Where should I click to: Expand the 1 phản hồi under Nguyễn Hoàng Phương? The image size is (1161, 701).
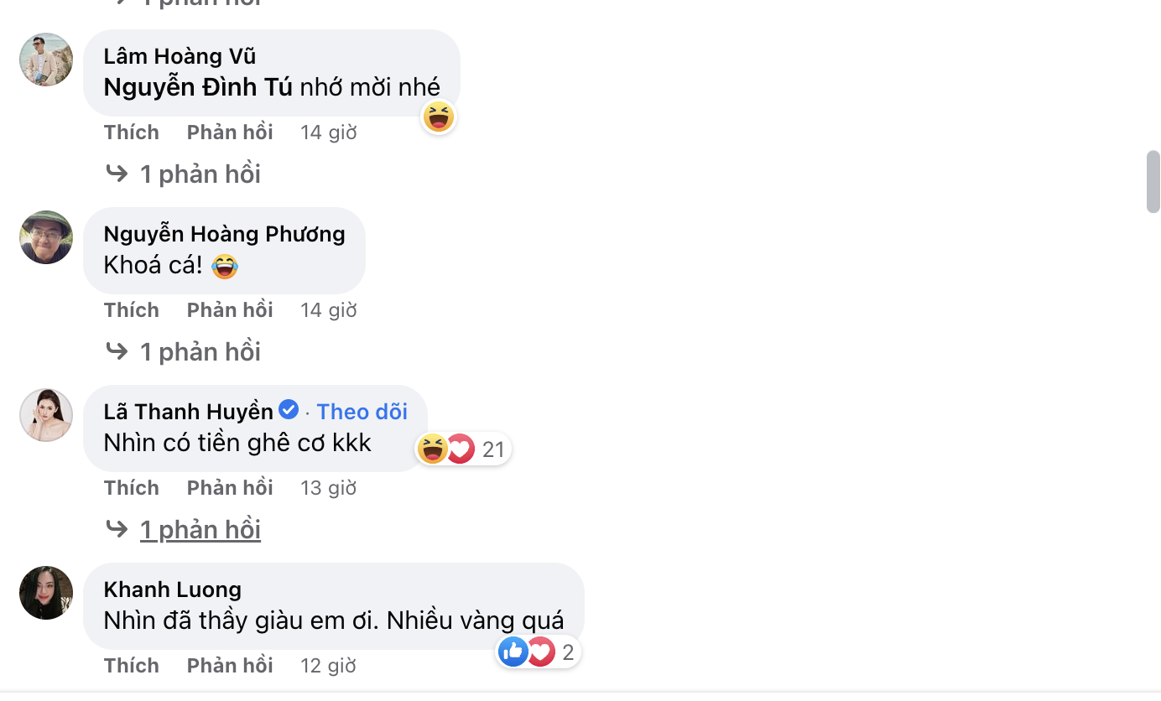[x=200, y=351]
